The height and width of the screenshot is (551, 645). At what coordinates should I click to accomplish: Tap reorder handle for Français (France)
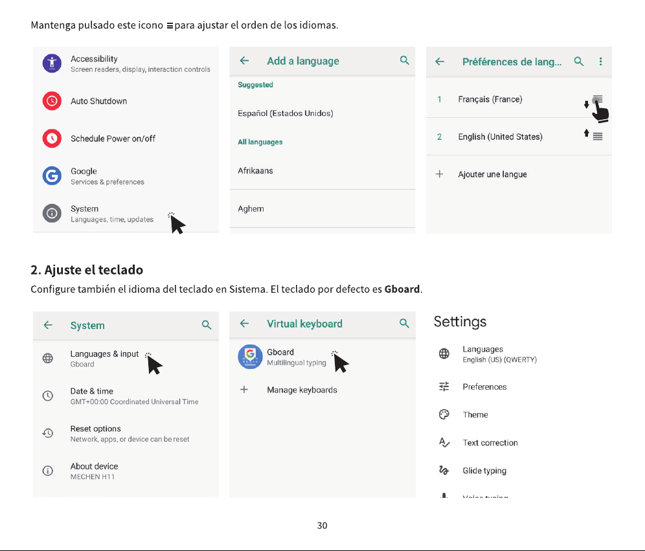click(x=598, y=99)
